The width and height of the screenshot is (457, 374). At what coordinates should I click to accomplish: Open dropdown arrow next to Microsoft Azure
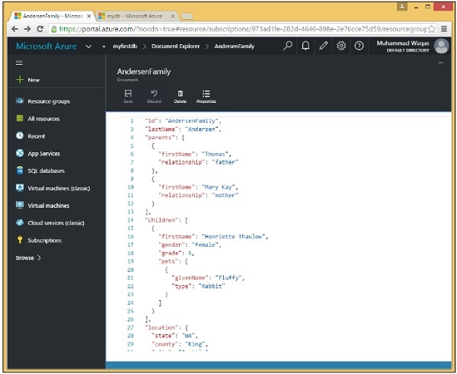tap(90, 46)
